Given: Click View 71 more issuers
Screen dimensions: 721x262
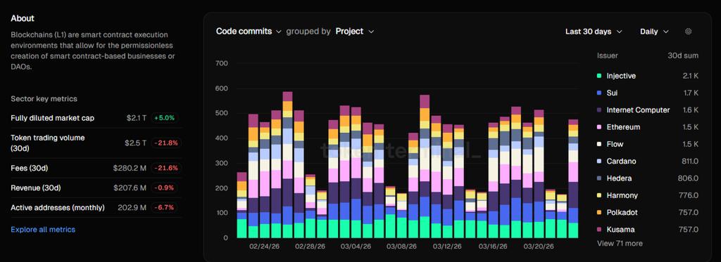Looking at the screenshot, I should pyautogui.click(x=620, y=243).
